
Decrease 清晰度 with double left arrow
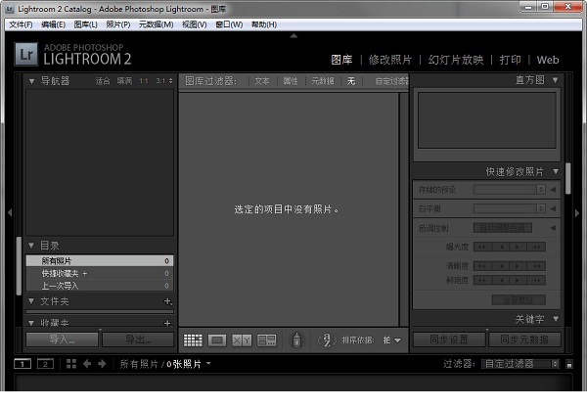tap(482, 266)
